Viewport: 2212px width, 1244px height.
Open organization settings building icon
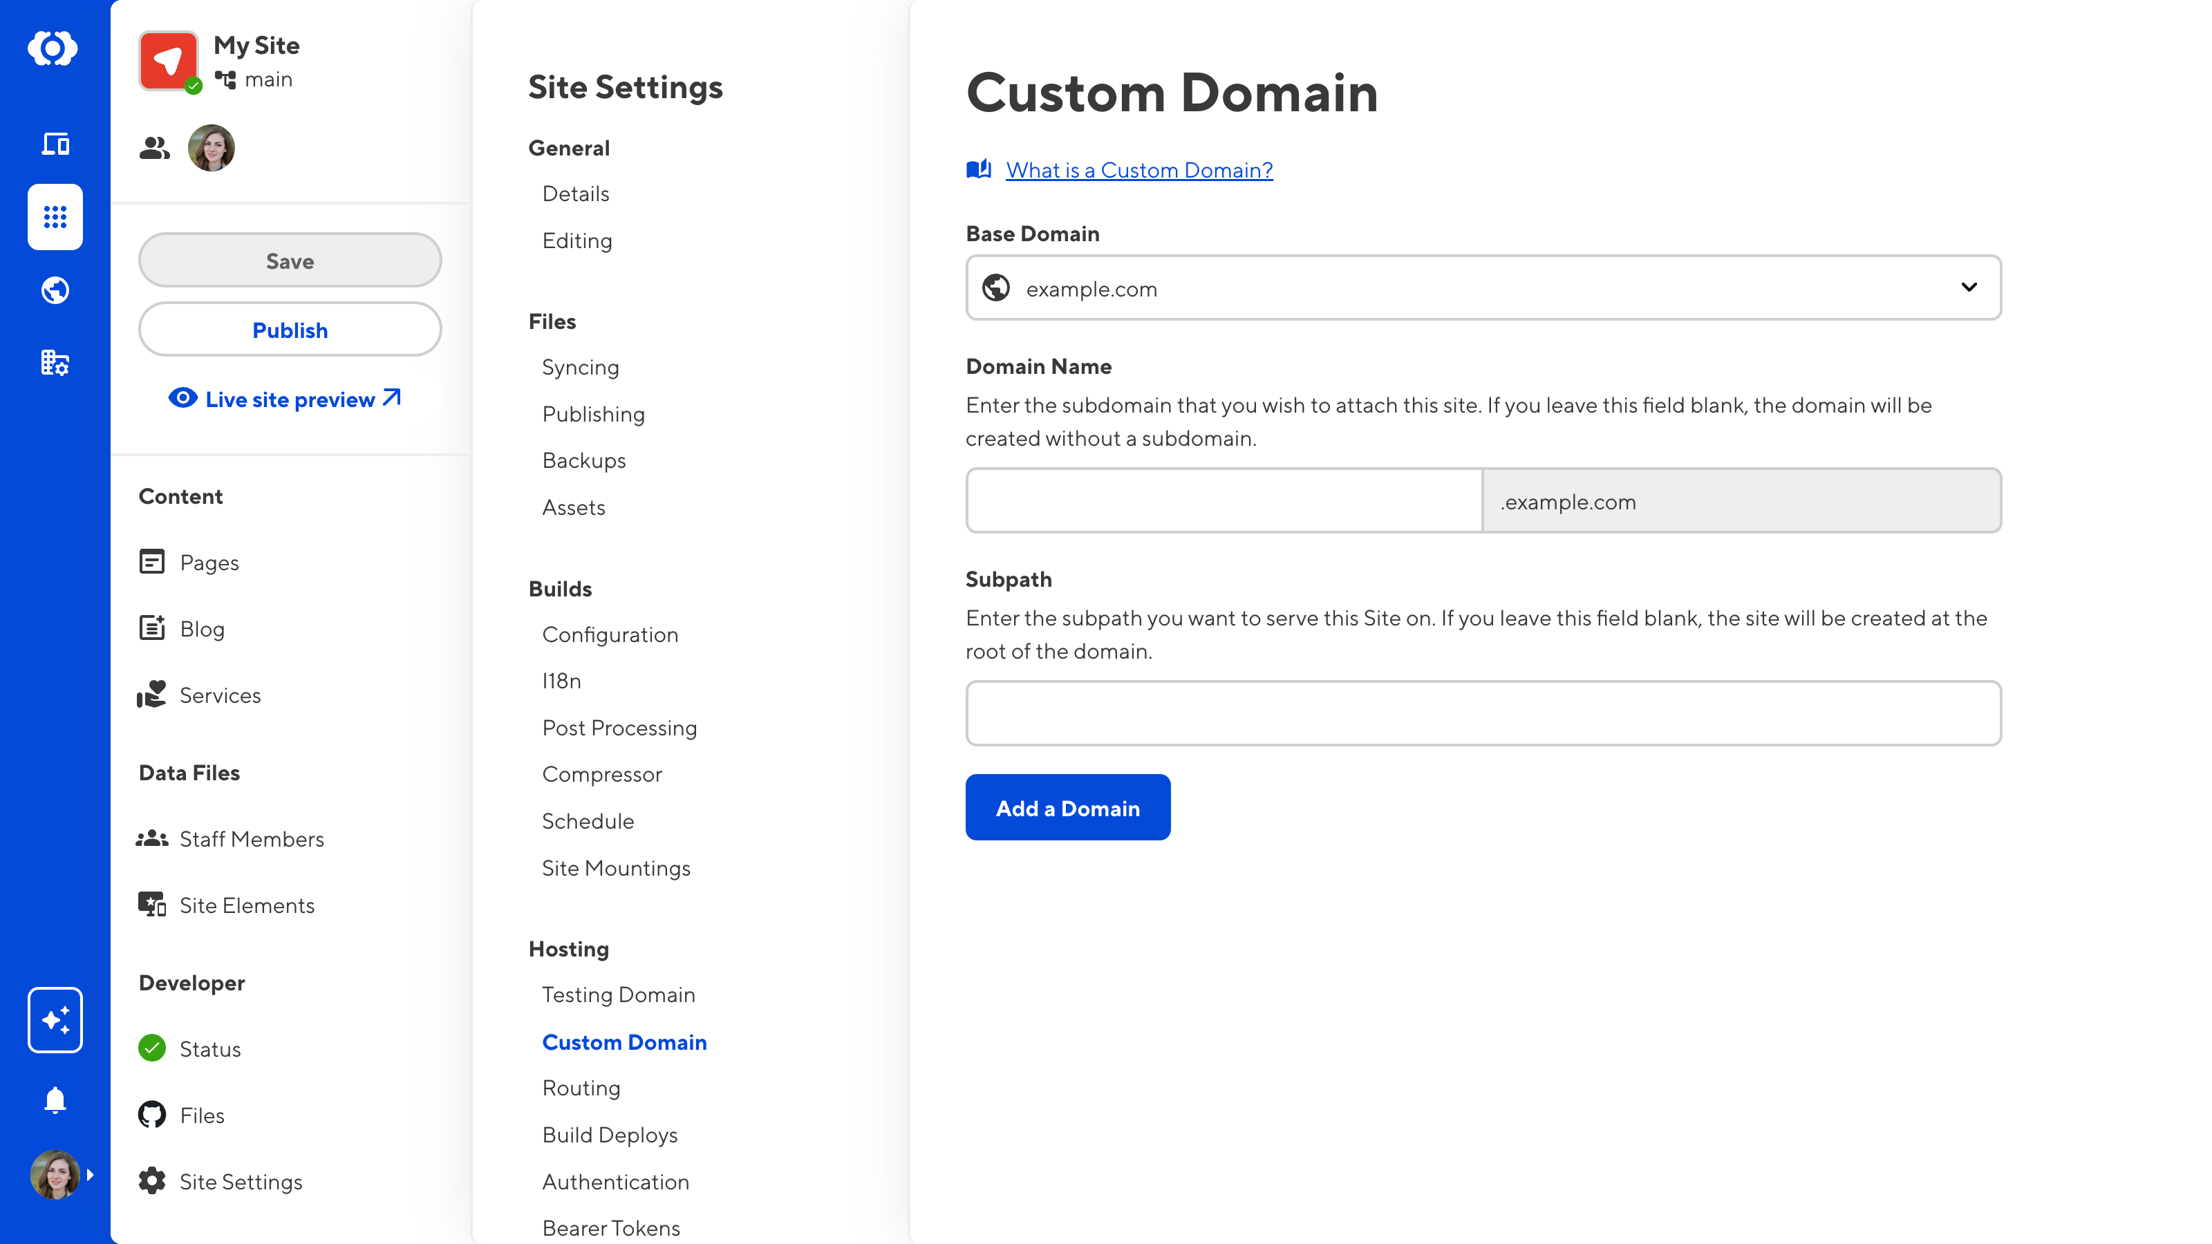(55, 363)
